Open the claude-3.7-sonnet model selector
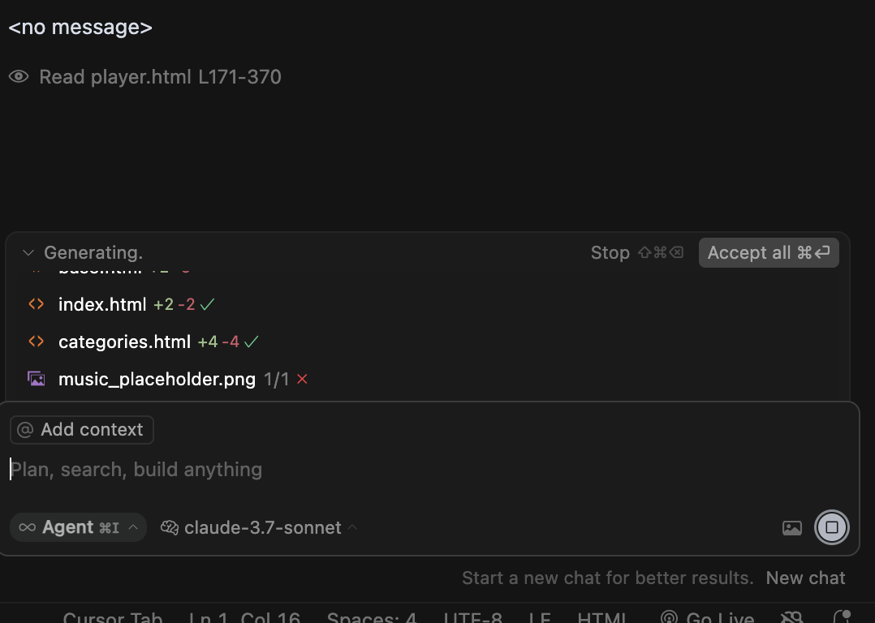Image resolution: width=875 pixels, height=623 pixels. pos(259,527)
